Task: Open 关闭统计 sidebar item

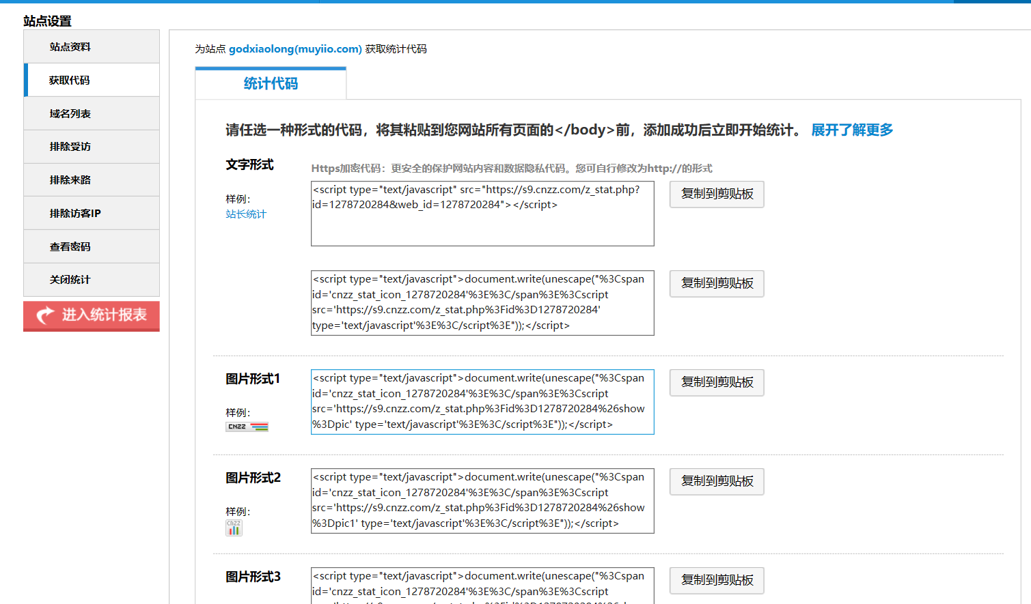Action: pyautogui.click(x=92, y=280)
